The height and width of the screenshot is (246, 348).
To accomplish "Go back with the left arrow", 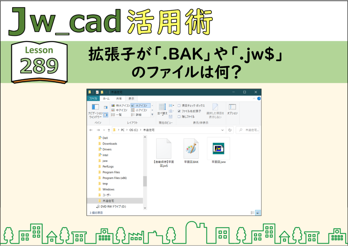I will [x=91, y=130].
